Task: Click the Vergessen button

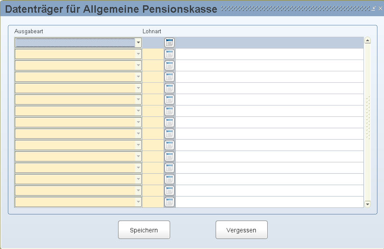Action: coord(241,230)
